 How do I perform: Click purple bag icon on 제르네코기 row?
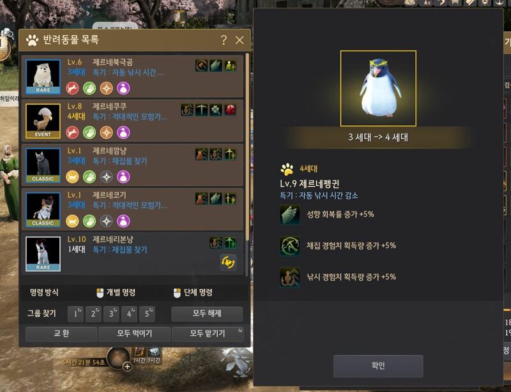click(123, 222)
